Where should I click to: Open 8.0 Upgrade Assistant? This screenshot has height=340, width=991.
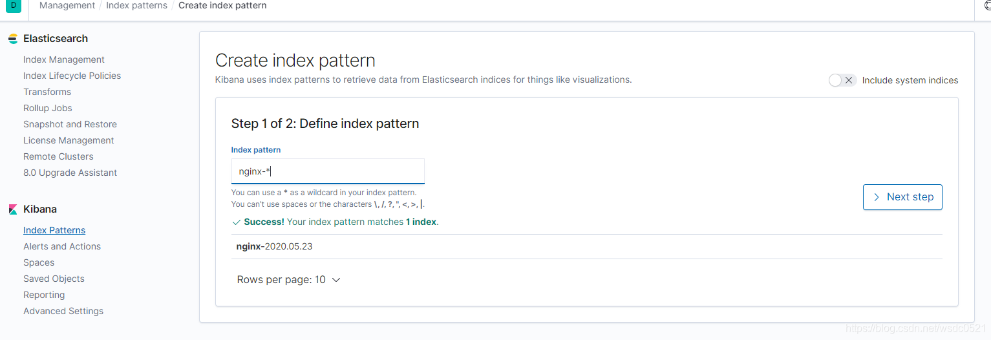(70, 173)
